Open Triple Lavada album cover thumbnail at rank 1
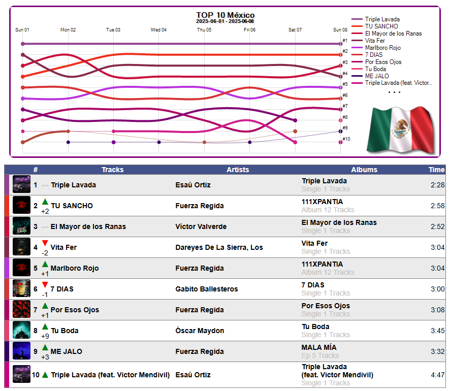The image size is (449, 391). coord(21,184)
